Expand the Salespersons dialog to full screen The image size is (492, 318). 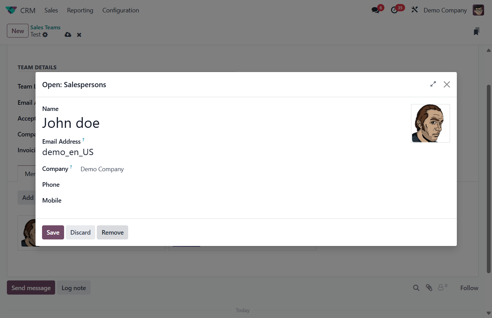pyautogui.click(x=433, y=84)
